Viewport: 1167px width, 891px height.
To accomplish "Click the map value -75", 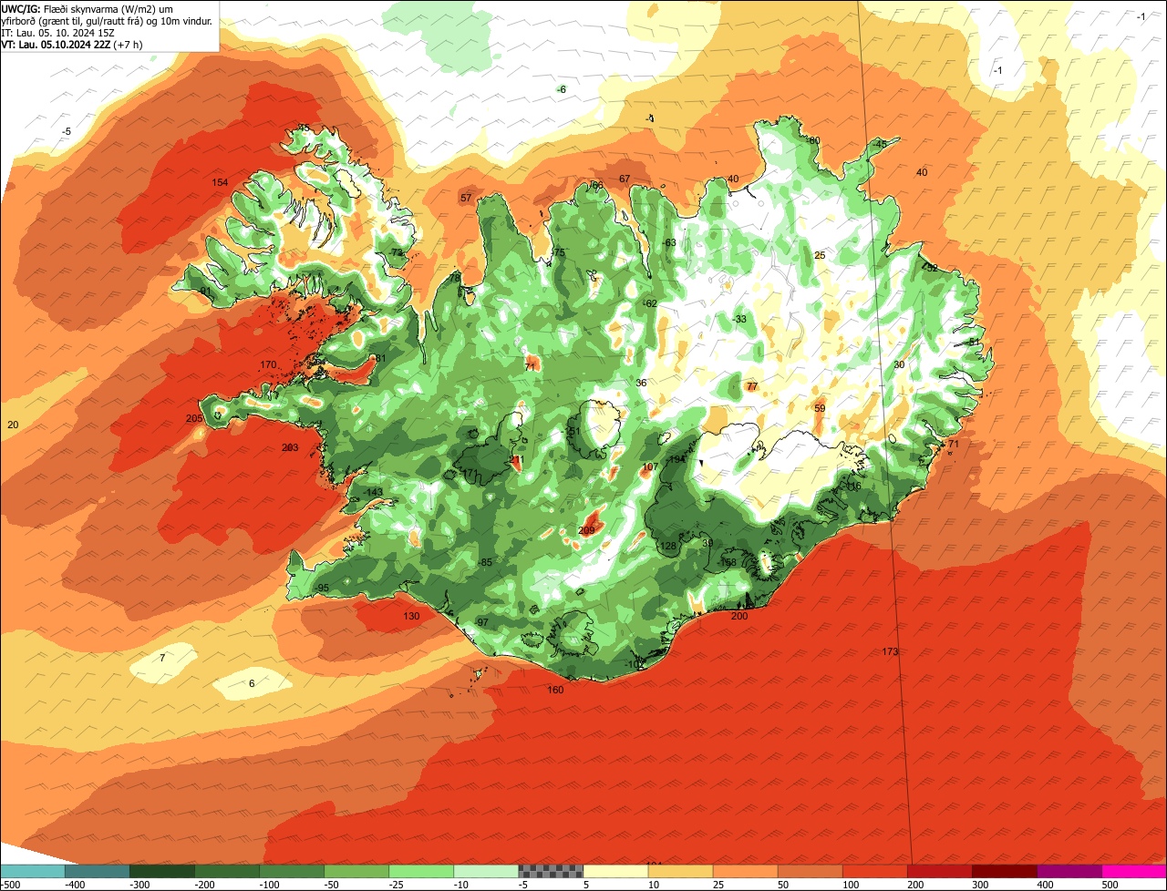I will [558, 253].
